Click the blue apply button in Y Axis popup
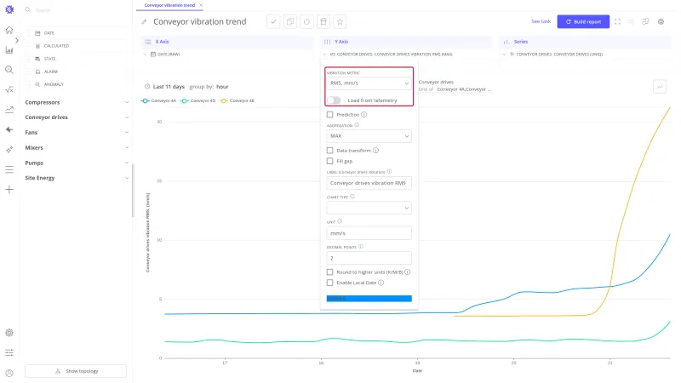 coord(369,299)
